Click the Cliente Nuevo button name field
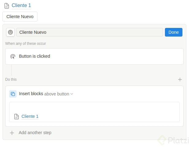Image resolution: width=191 pixels, height=147 pixels. click(90, 32)
